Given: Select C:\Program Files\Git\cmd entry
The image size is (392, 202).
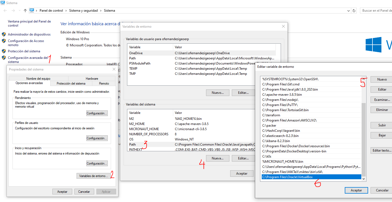Looking at the screenshot, I should (x=311, y=84).
